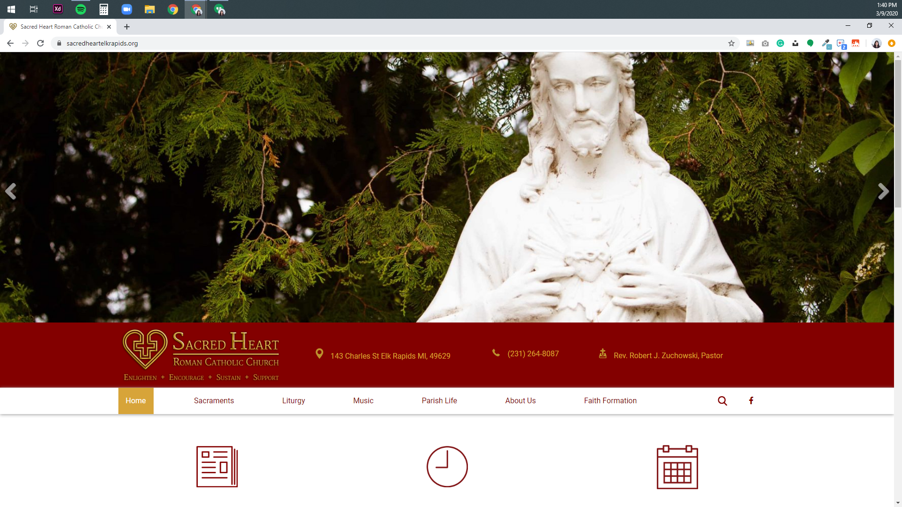Click the newspaper bulletin icon

[x=217, y=467]
